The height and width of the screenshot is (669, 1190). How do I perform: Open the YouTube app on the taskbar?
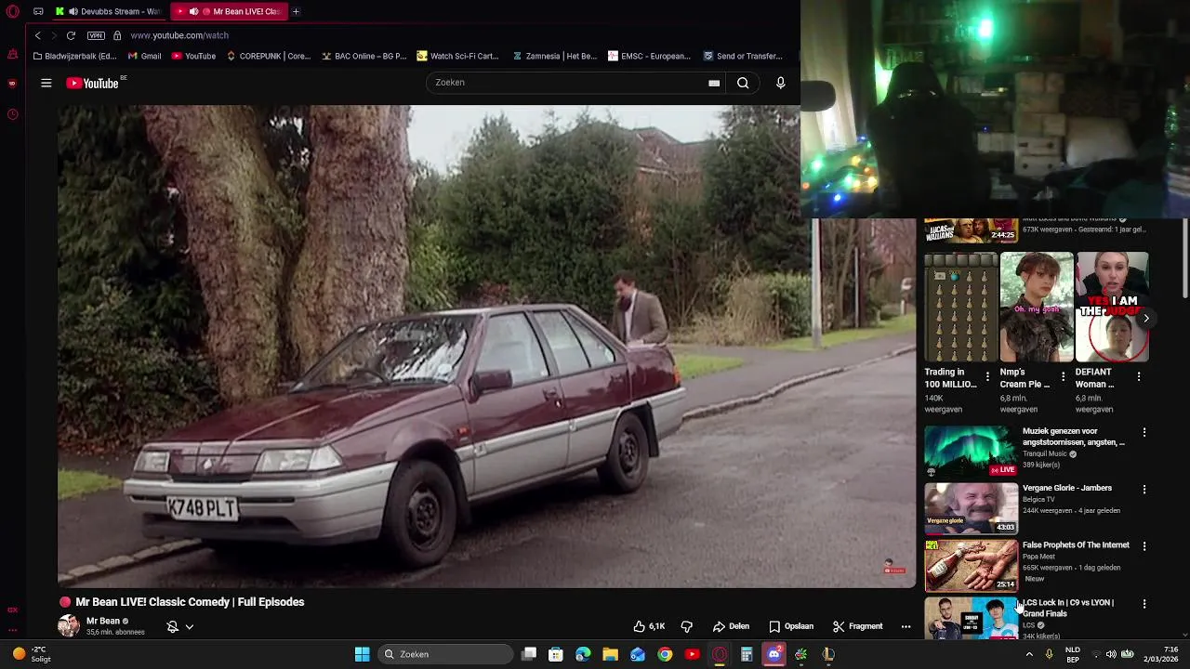(x=692, y=654)
